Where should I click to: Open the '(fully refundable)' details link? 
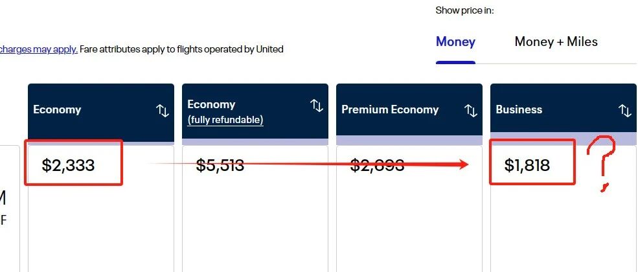(225, 120)
